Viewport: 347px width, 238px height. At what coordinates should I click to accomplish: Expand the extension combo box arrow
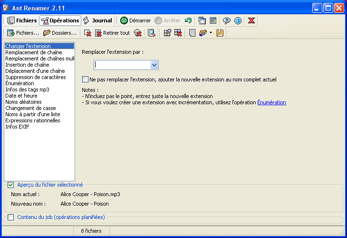click(x=154, y=65)
